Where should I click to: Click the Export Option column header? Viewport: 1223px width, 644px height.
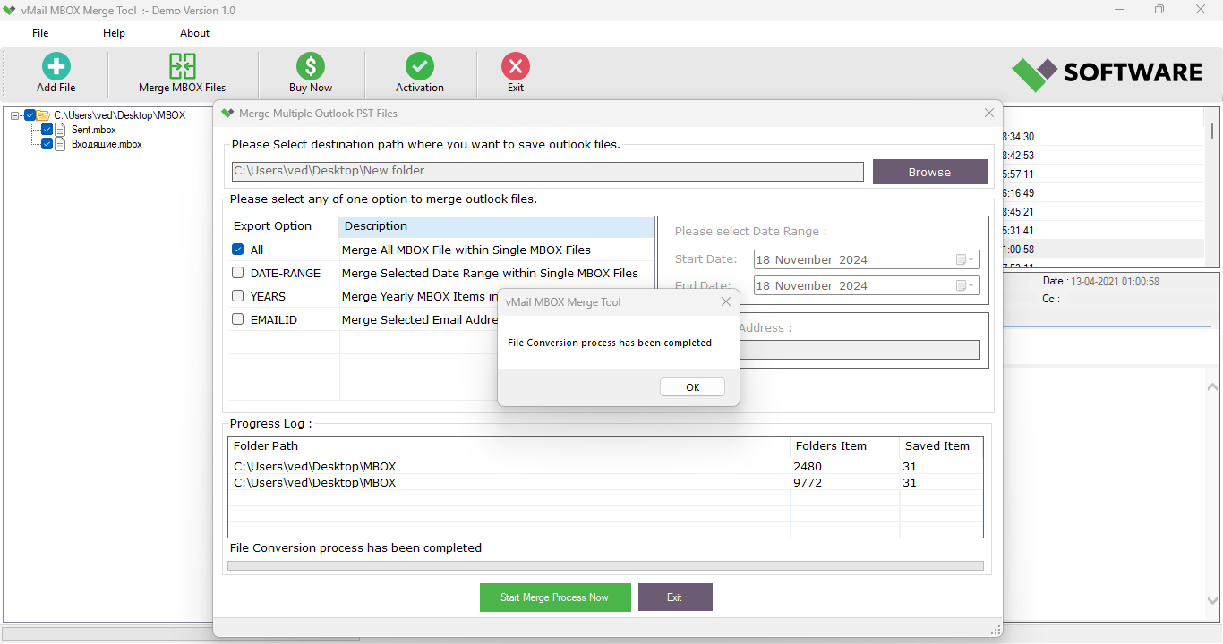click(283, 226)
